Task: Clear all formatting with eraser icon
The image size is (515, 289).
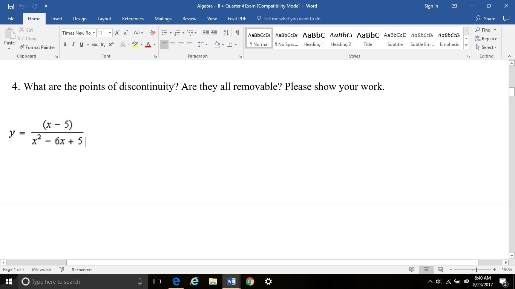Action: (153, 33)
